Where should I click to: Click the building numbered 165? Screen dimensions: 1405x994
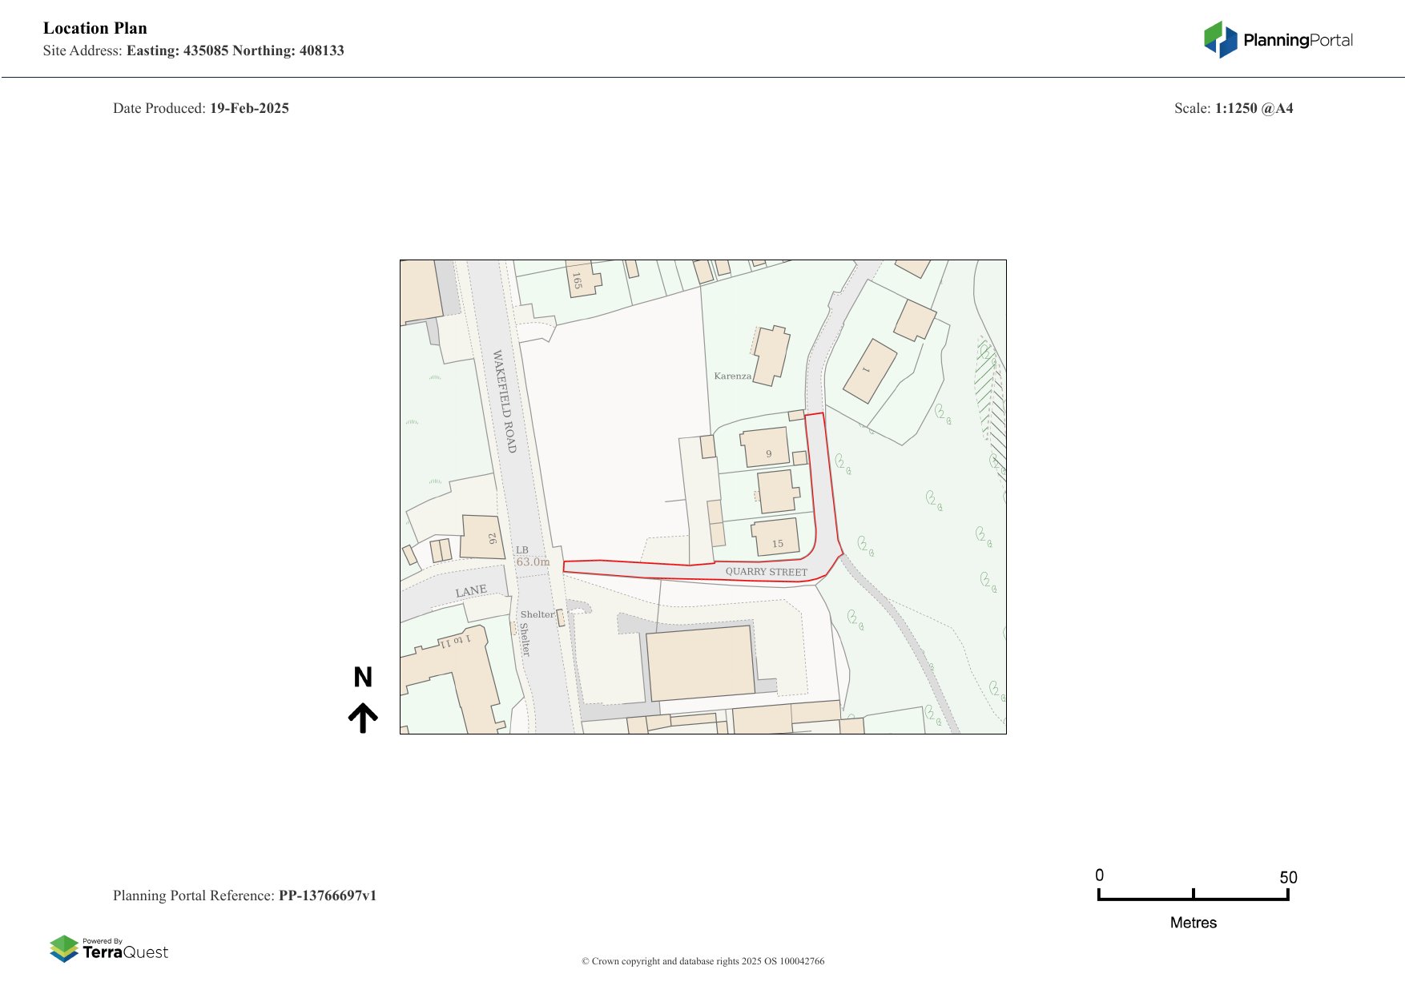582,279
